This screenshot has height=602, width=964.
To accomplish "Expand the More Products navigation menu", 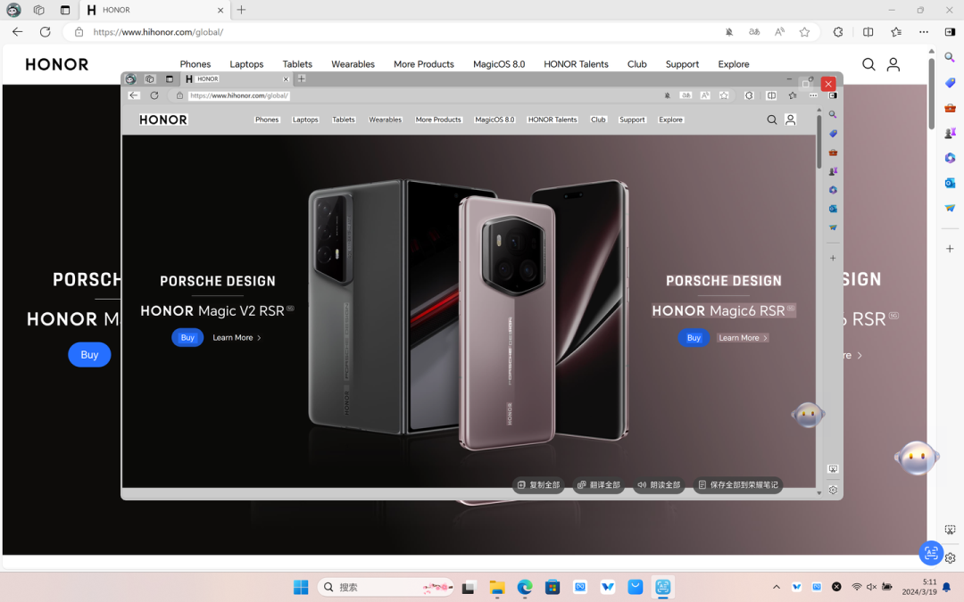I will coord(424,64).
